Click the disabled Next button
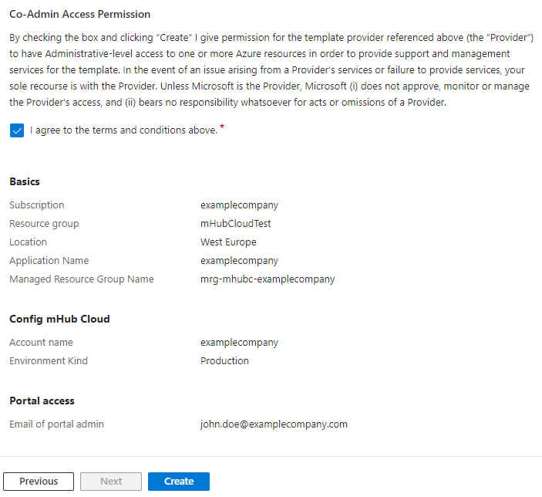This screenshot has height=497, width=542. (x=111, y=482)
